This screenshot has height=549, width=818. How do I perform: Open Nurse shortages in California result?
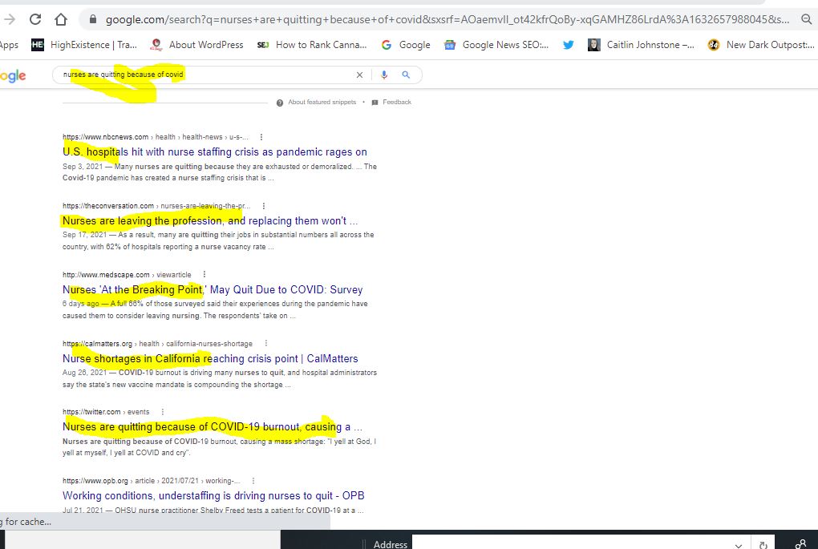(210, 358)
